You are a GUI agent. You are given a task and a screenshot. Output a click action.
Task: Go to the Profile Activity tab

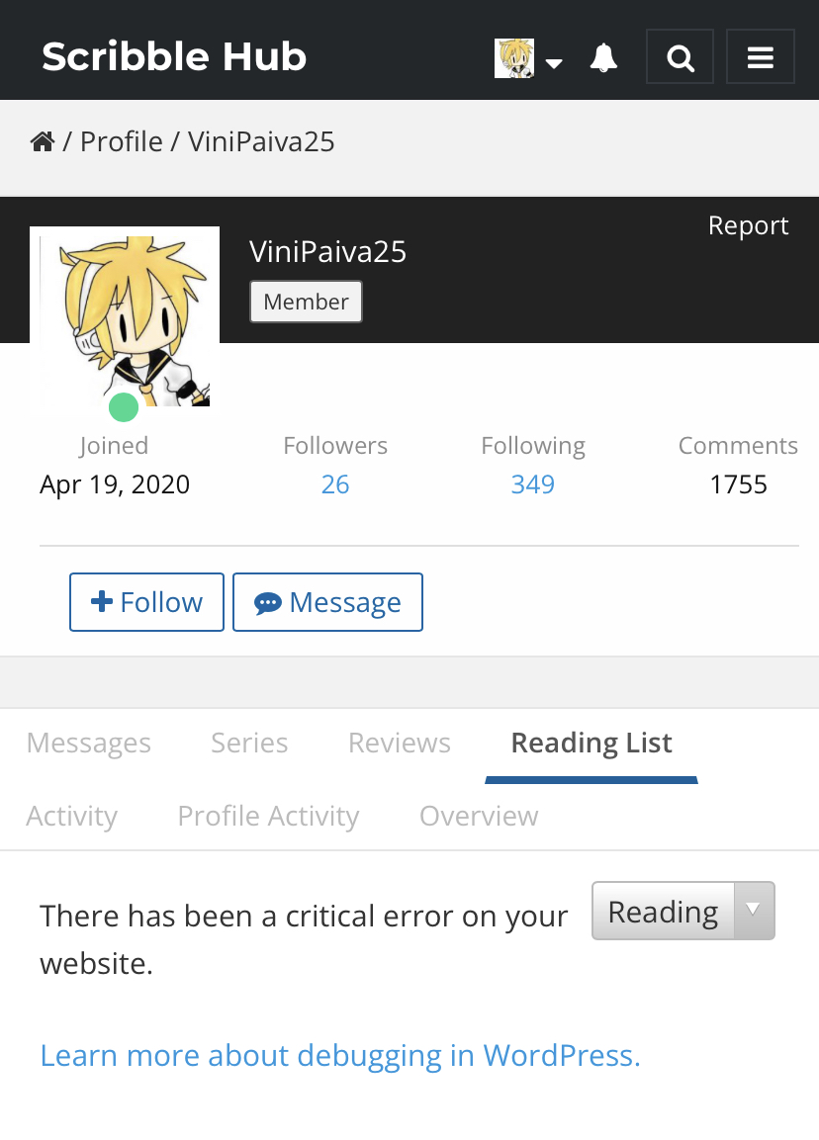(268, 816)
